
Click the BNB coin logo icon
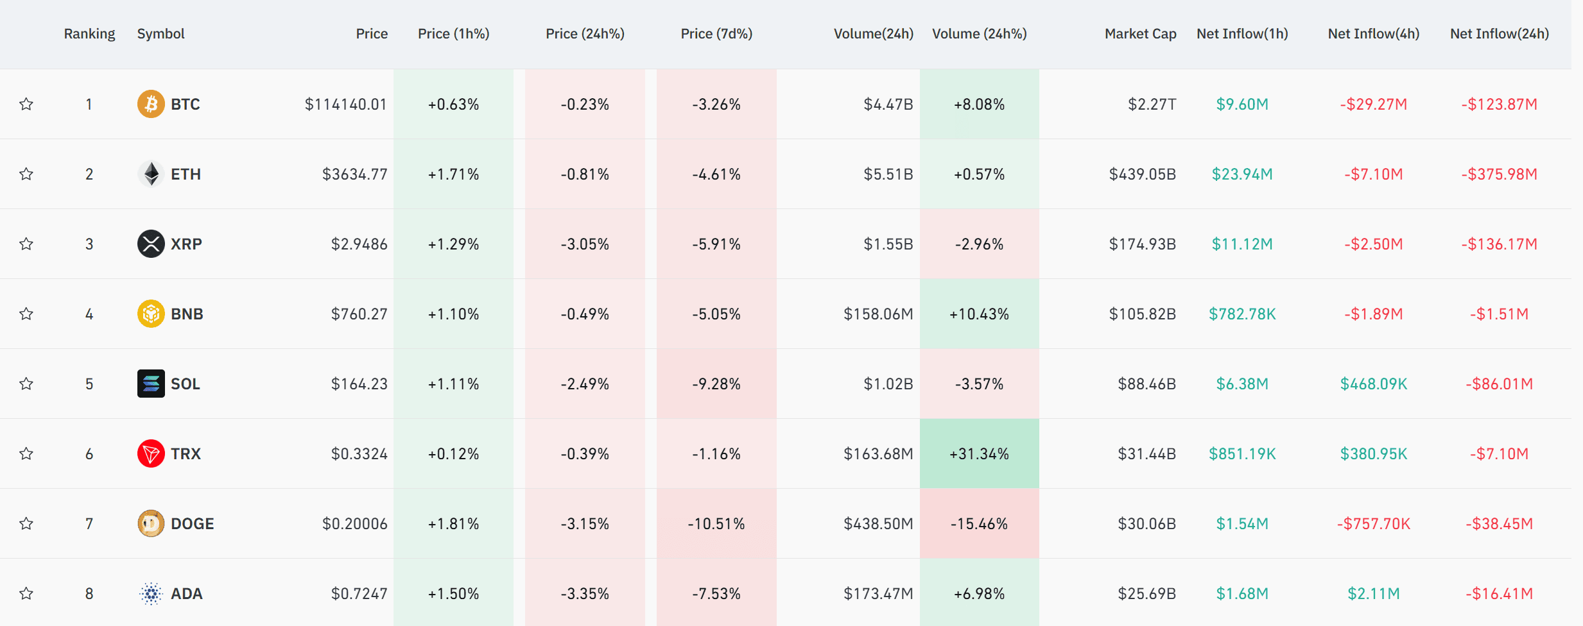(151, 314)
